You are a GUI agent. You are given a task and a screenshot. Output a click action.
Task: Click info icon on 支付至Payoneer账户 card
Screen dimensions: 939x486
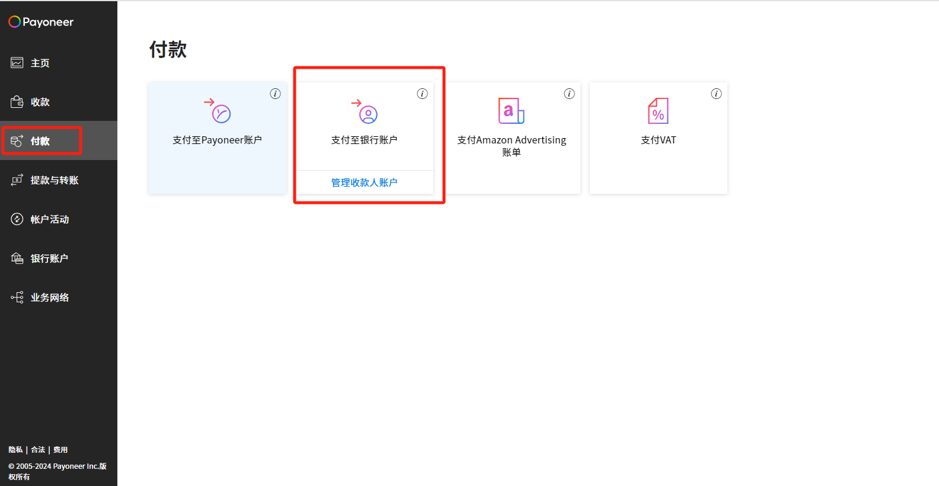(x=275, y=94)
